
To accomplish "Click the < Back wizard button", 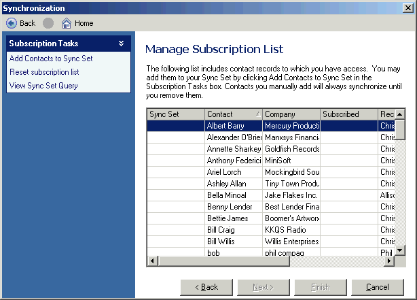I will (x=206, y=287).
